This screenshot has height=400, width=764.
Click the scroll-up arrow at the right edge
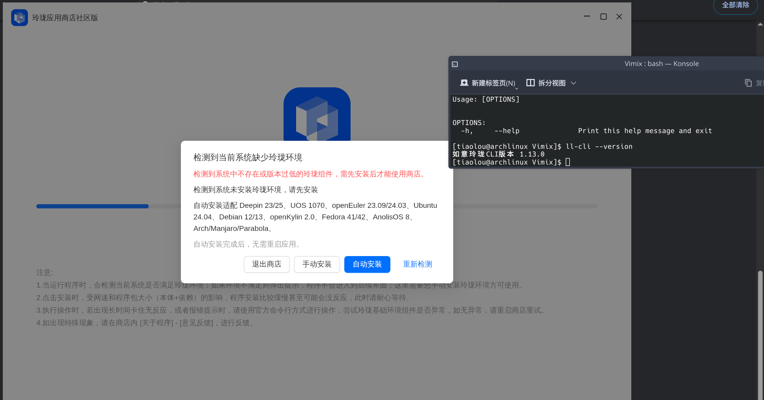point(760,24)
